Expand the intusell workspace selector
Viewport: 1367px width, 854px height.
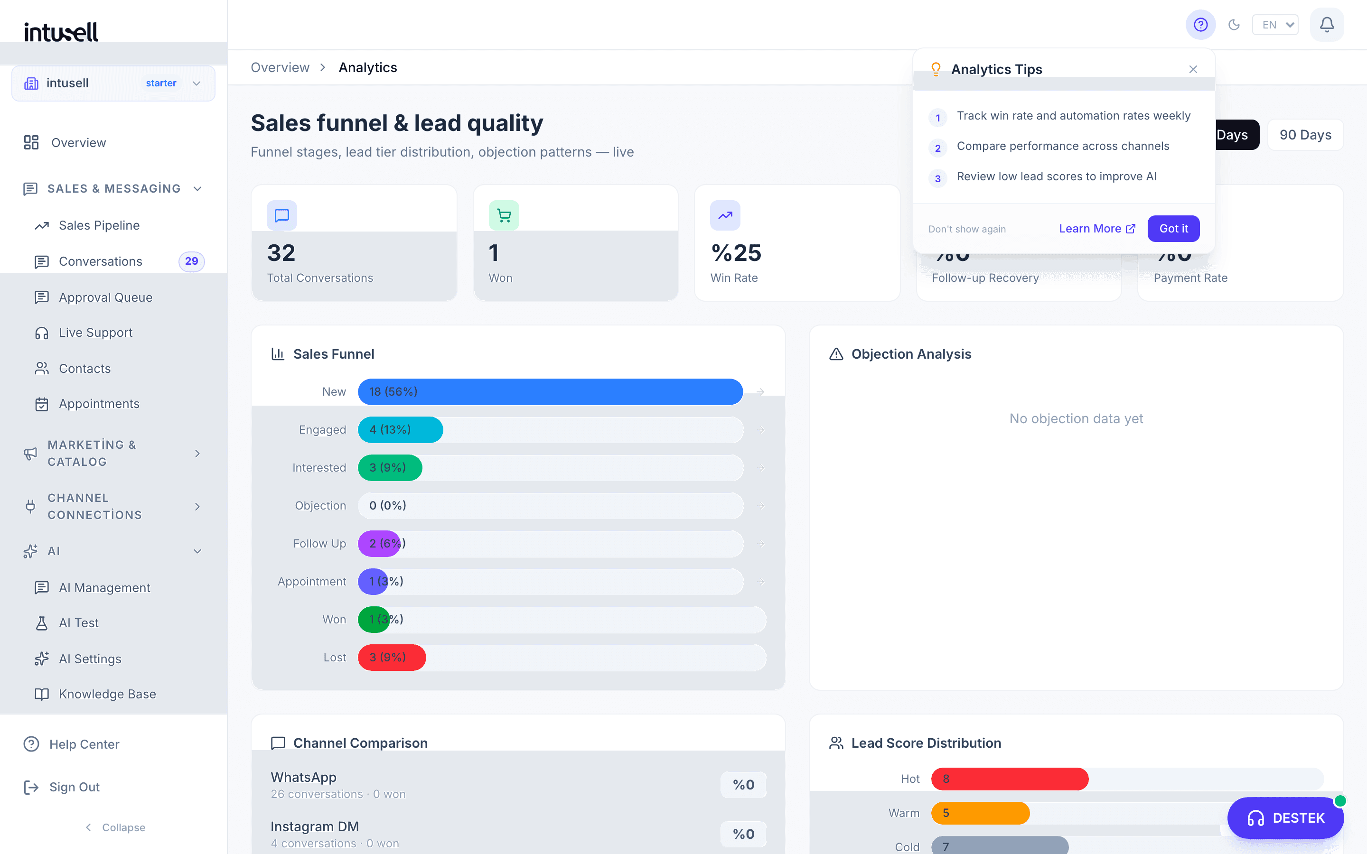tap(113, 84)
